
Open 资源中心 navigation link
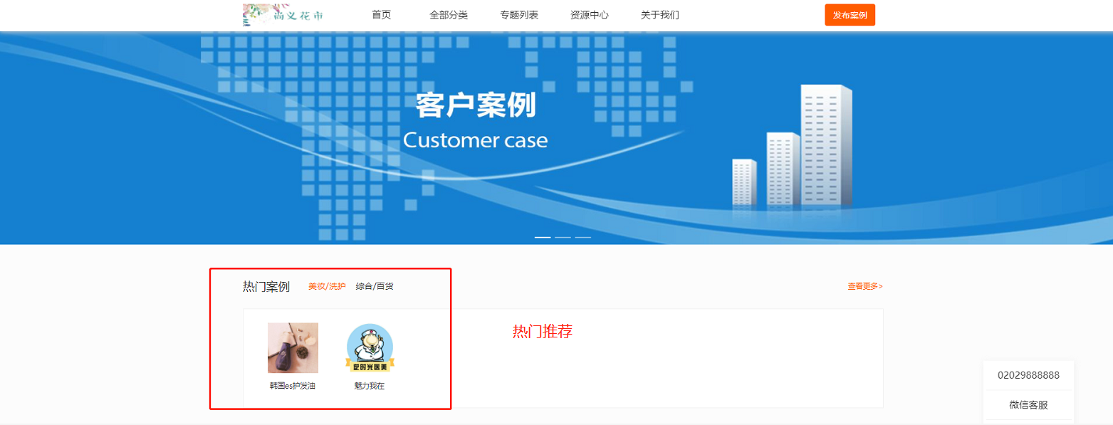[590, 15]
